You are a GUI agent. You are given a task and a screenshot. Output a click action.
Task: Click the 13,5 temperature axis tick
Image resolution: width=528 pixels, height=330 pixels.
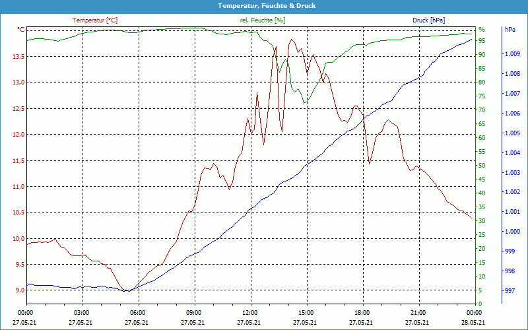[18, 56]
